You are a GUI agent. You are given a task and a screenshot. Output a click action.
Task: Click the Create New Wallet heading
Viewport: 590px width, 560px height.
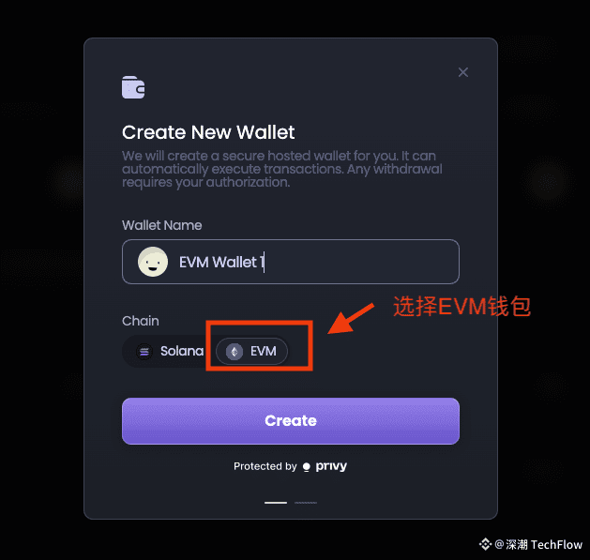tap(208, 132)
